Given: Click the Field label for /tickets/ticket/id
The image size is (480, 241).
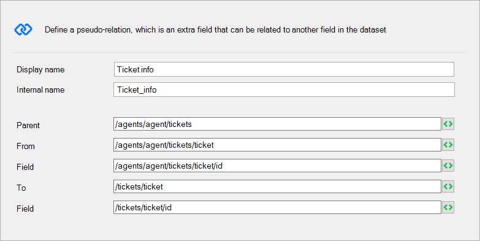Looking at the screenshot, I should point(25,209).
